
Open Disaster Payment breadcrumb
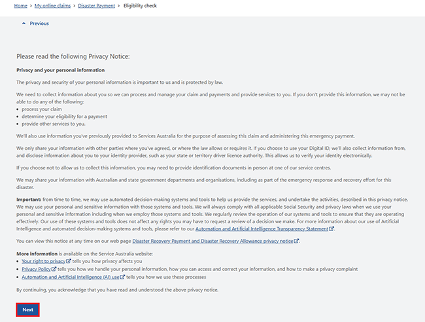(97, 6)
